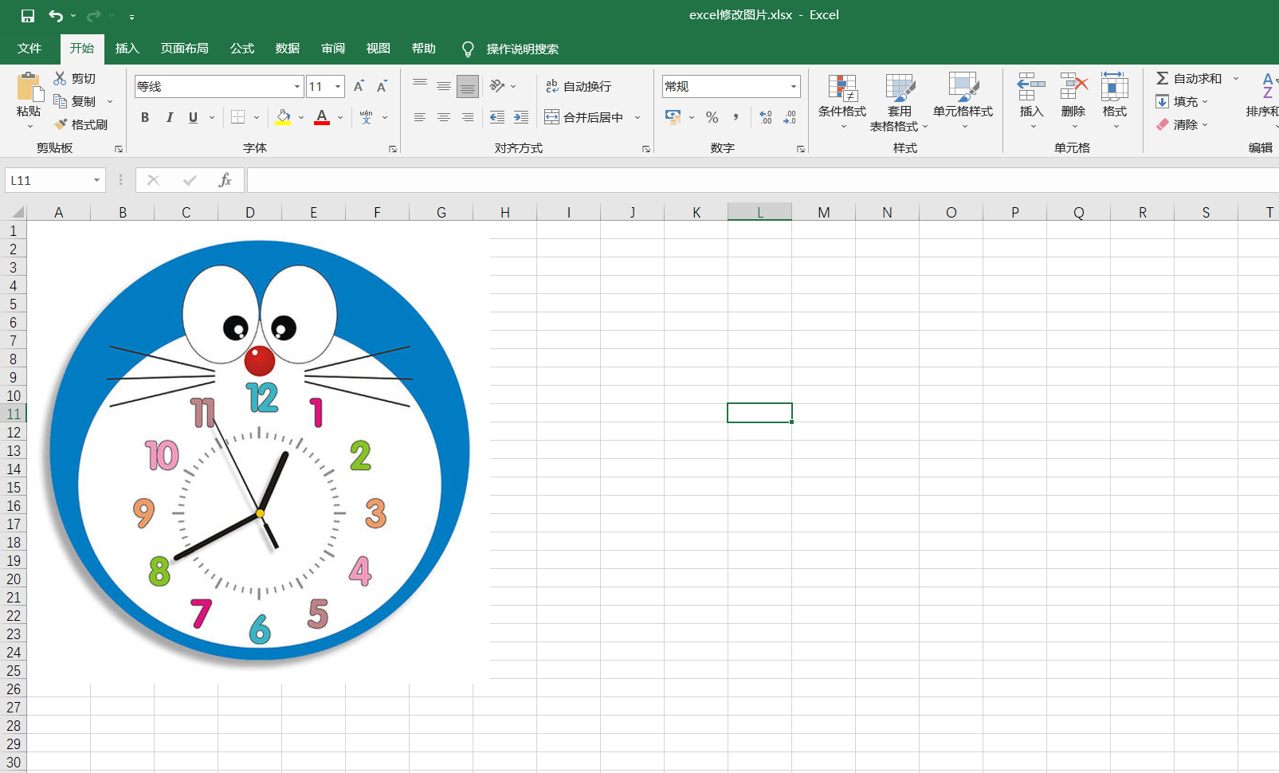Click the text orientation icon
Screen dimensions: 1279x773
497,86
